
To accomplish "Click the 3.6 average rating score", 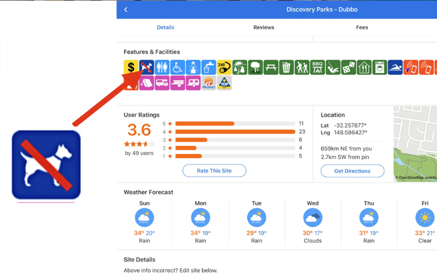I will tap(139, 130).
